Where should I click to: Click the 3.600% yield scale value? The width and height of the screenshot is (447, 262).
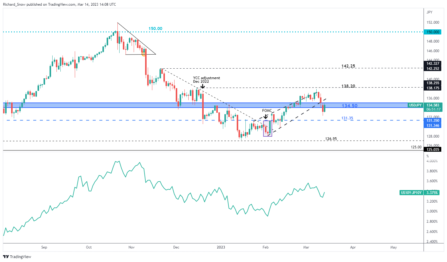pos(432,181)
